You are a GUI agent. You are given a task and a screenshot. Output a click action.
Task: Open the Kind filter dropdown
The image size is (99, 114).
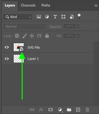click(18, 17)
